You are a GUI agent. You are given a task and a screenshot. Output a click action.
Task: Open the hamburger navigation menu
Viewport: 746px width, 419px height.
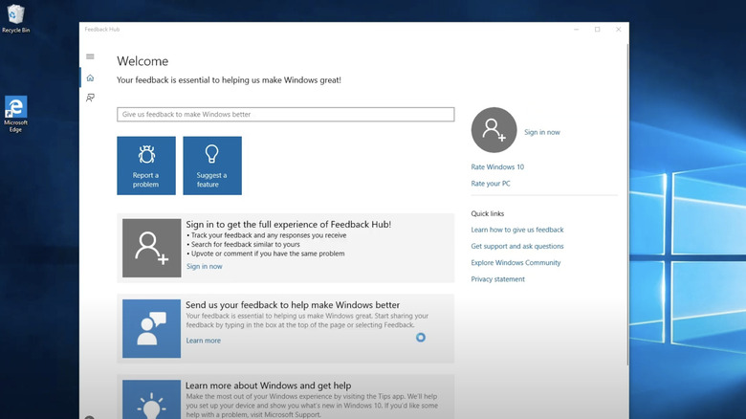[x=90, y=57]
